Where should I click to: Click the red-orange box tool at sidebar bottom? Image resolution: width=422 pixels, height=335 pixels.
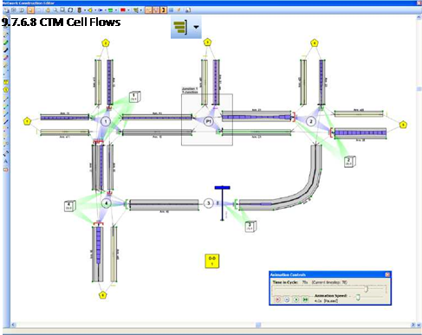(6, 170)
